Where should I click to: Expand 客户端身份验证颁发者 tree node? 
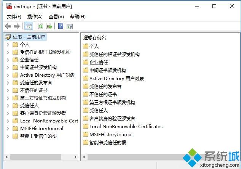click(8, 113)
